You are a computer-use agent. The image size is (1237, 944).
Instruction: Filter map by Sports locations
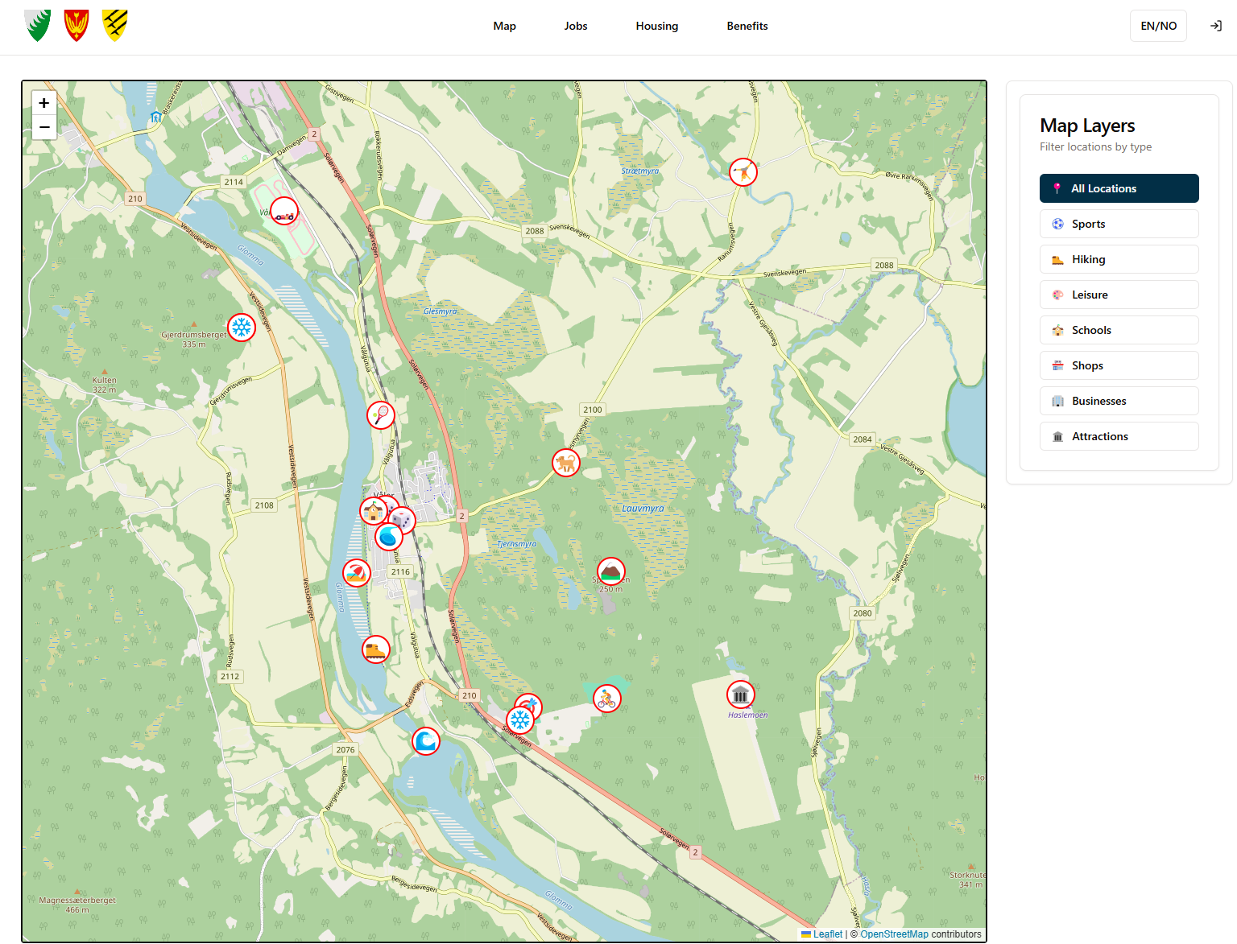tap(1119, 224)
